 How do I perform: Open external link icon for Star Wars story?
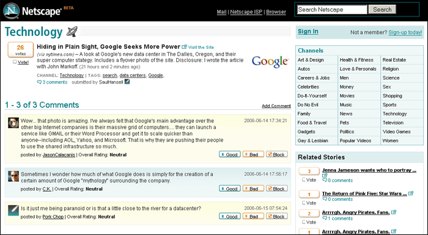[x=411, y=193]
